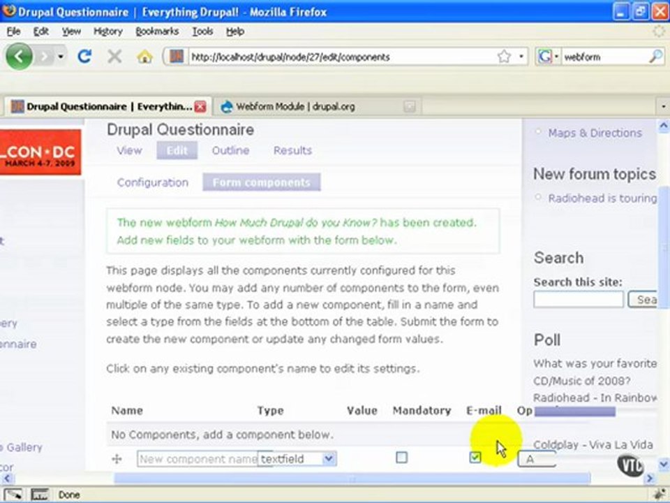
Task: Bookmark this page with the star icon
Action: pyautogui.click(x=504, y=57)
